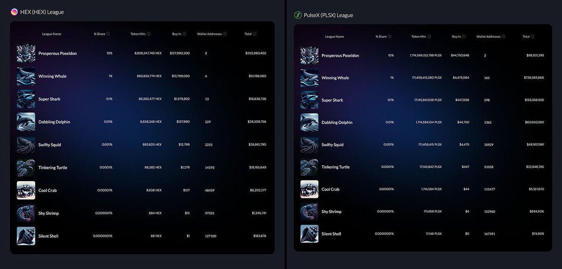Click the Total info icon in the HEX table
Image resolution: width=562 pixels, height=269 pixels.
[255, 34]
